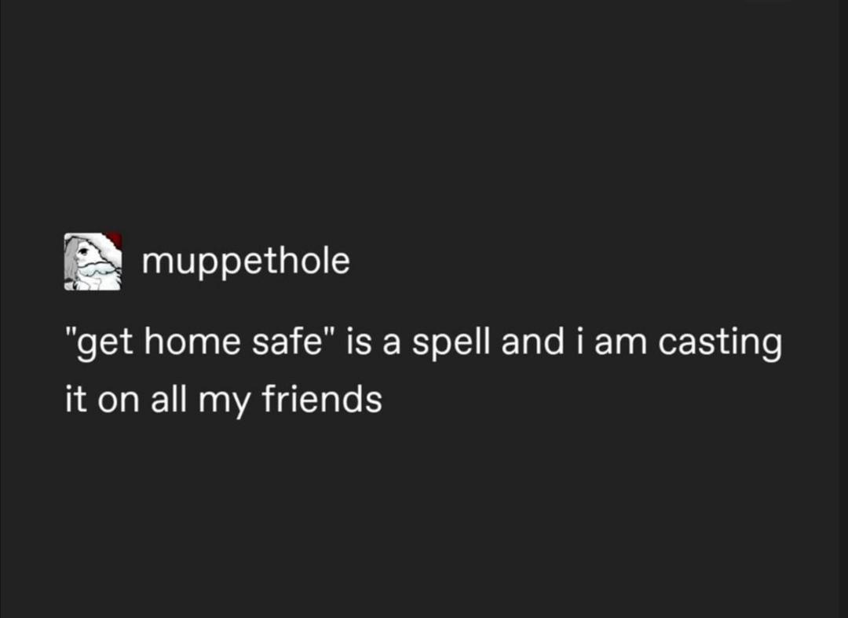Click the word "casting" in the post

[x=720, y=344]
